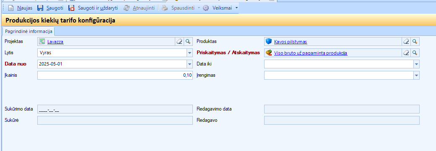
Task: Click the icon beside Viso bruto link
Action: click(x=269, y=53)
